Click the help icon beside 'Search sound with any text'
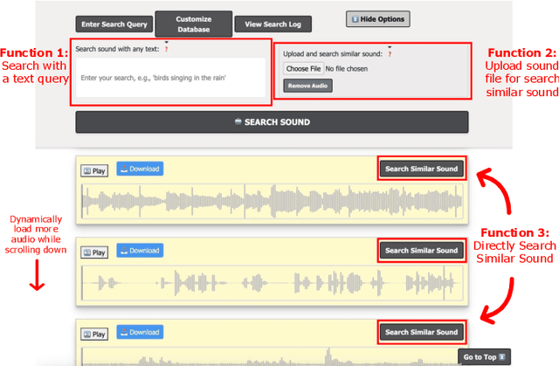Image resolution: width=559 pixels, height=366 pixels. coord(166,49)
